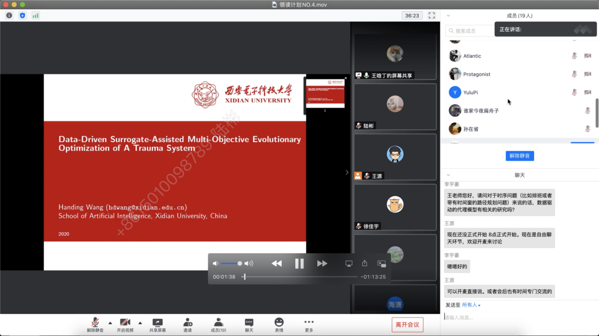Select member 谁家今夜扁舟子 in the list
Image resolution: width=599 pixels, height=336 pixels.
click(x=520, y=111)
